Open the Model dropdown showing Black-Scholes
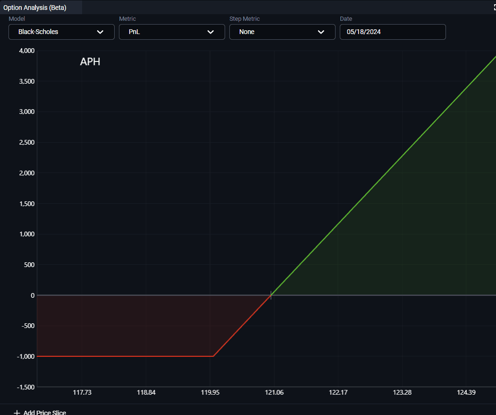The image size is (496, 415). pyautogui.click(x=61, y=32)
